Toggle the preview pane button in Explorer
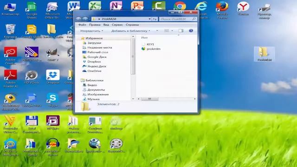 [x=181, y=31]
